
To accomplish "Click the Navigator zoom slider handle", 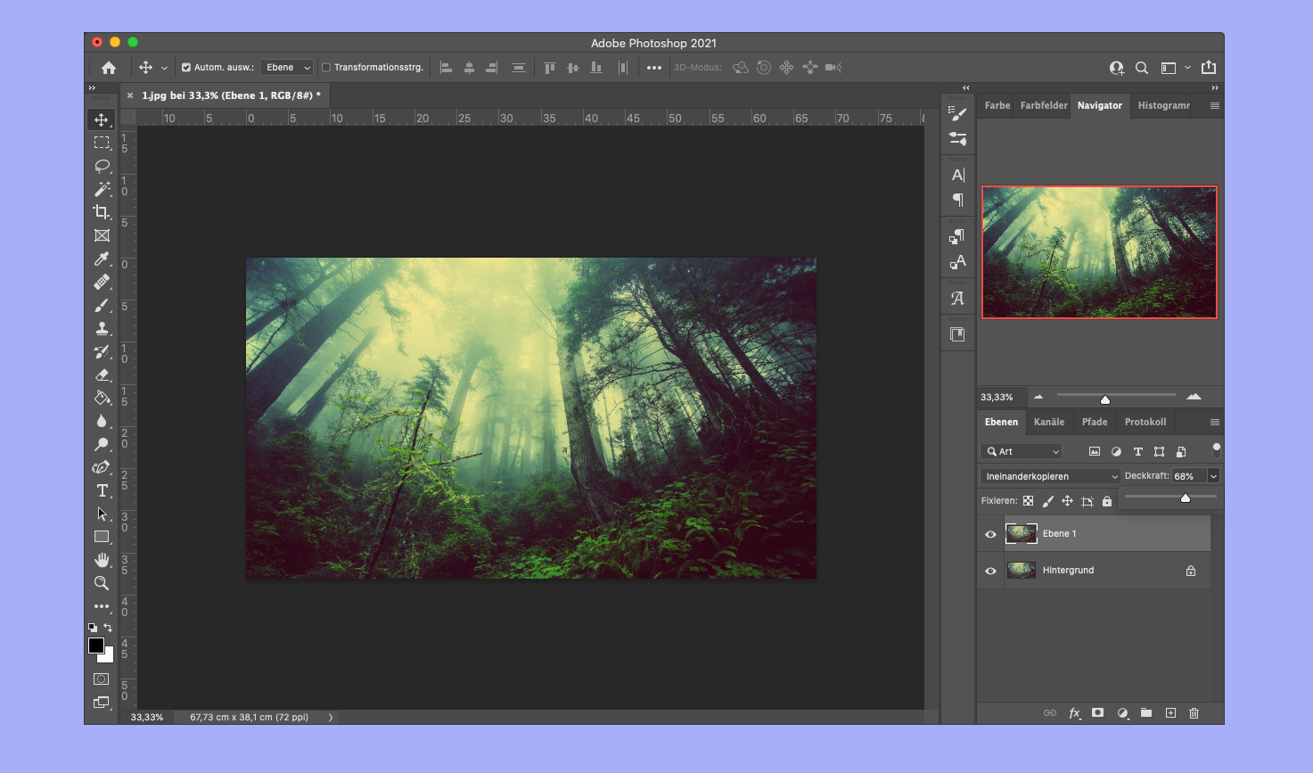I will pyautogui.click(x=1105, y=399).
